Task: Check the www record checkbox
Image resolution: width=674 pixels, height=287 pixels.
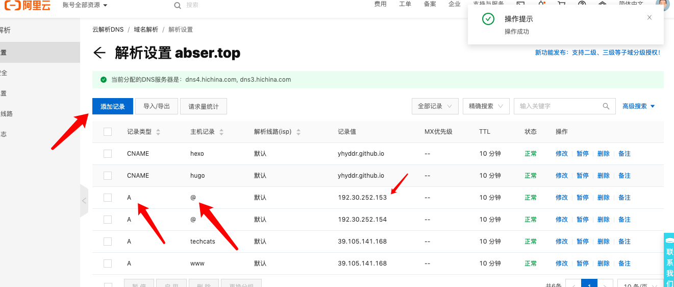Action: (108, 264)
